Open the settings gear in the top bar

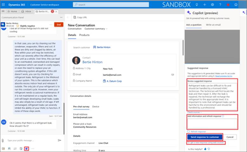(212, 5)
